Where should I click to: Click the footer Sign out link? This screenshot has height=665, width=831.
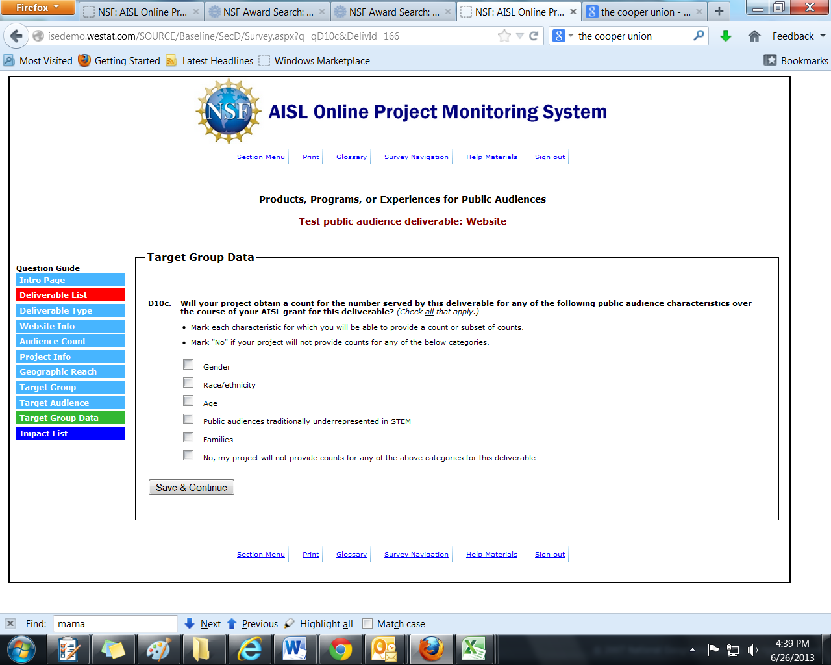click(x=550, y=555)
